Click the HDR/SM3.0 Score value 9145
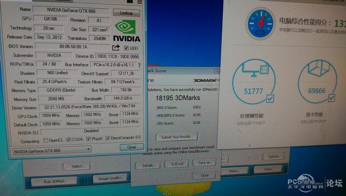This screenshot has width=346, height=196. pos(197,115)
